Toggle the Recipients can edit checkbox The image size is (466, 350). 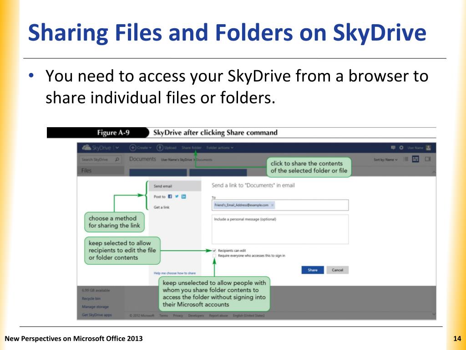[214, 251]
